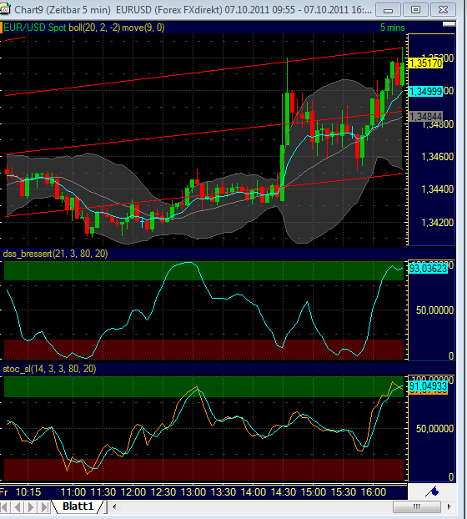Image resolution: width=467 pixels, height=519 pixels.
Task: Click the 14:30 time axis label
Action: 284,492
